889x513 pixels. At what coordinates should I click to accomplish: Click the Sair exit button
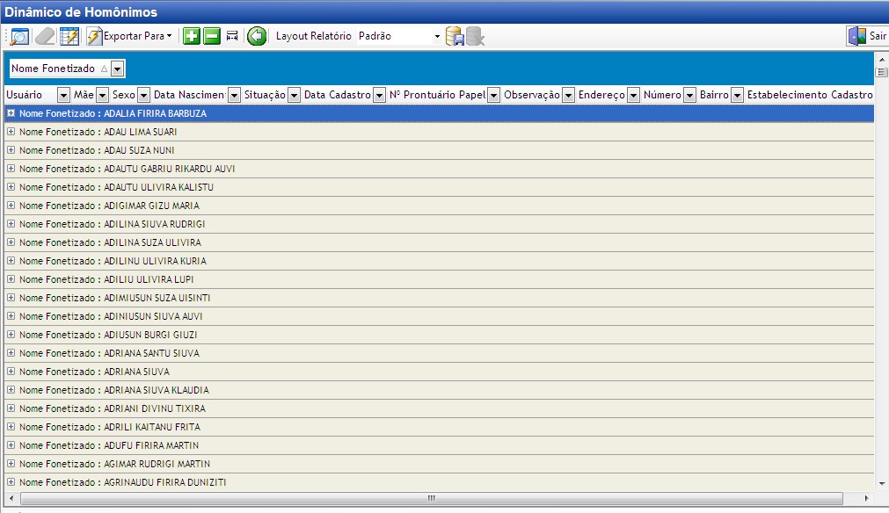point(867,36)
